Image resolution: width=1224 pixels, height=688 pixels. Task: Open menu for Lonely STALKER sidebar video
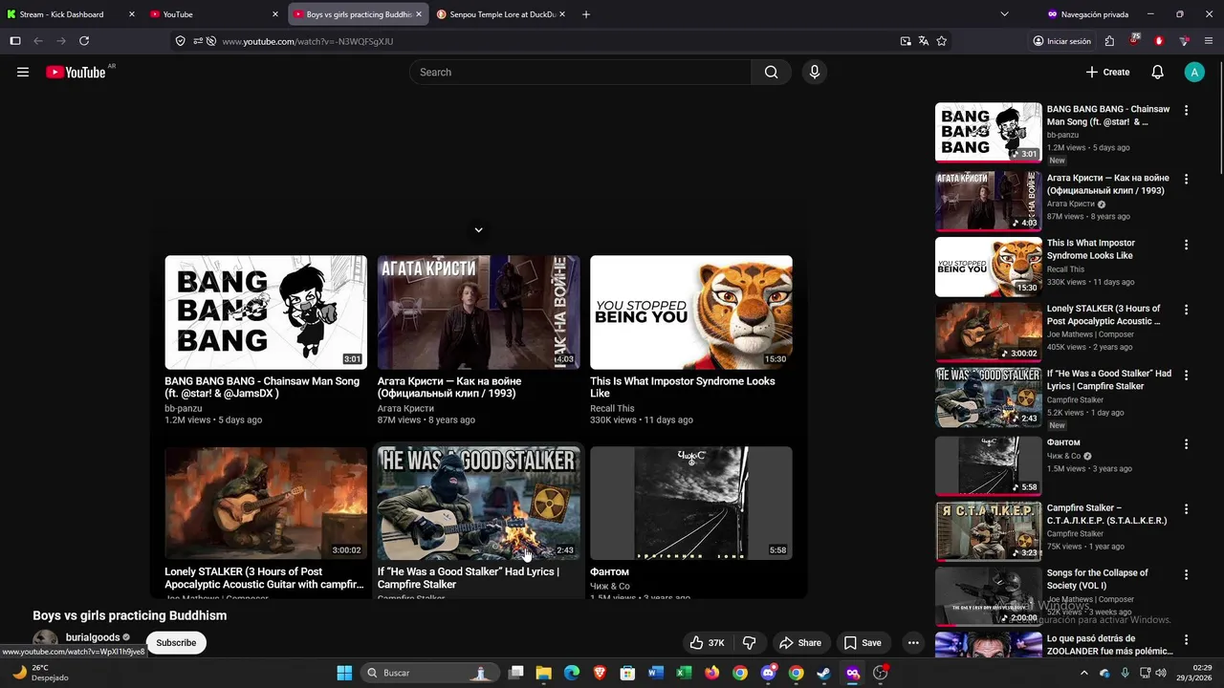tap(1186, 310)
